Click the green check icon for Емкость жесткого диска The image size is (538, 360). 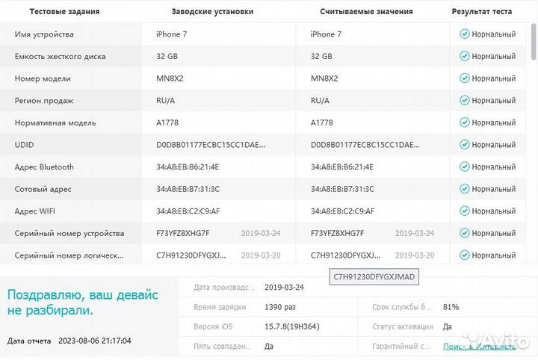pos(464,57)
